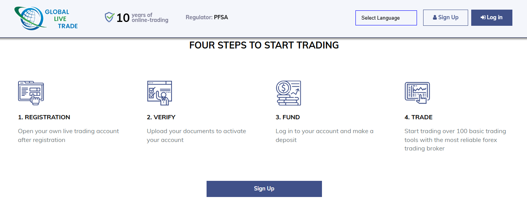
Task: Click the '3. FUND' heading
Action: (x=288, y=117)
